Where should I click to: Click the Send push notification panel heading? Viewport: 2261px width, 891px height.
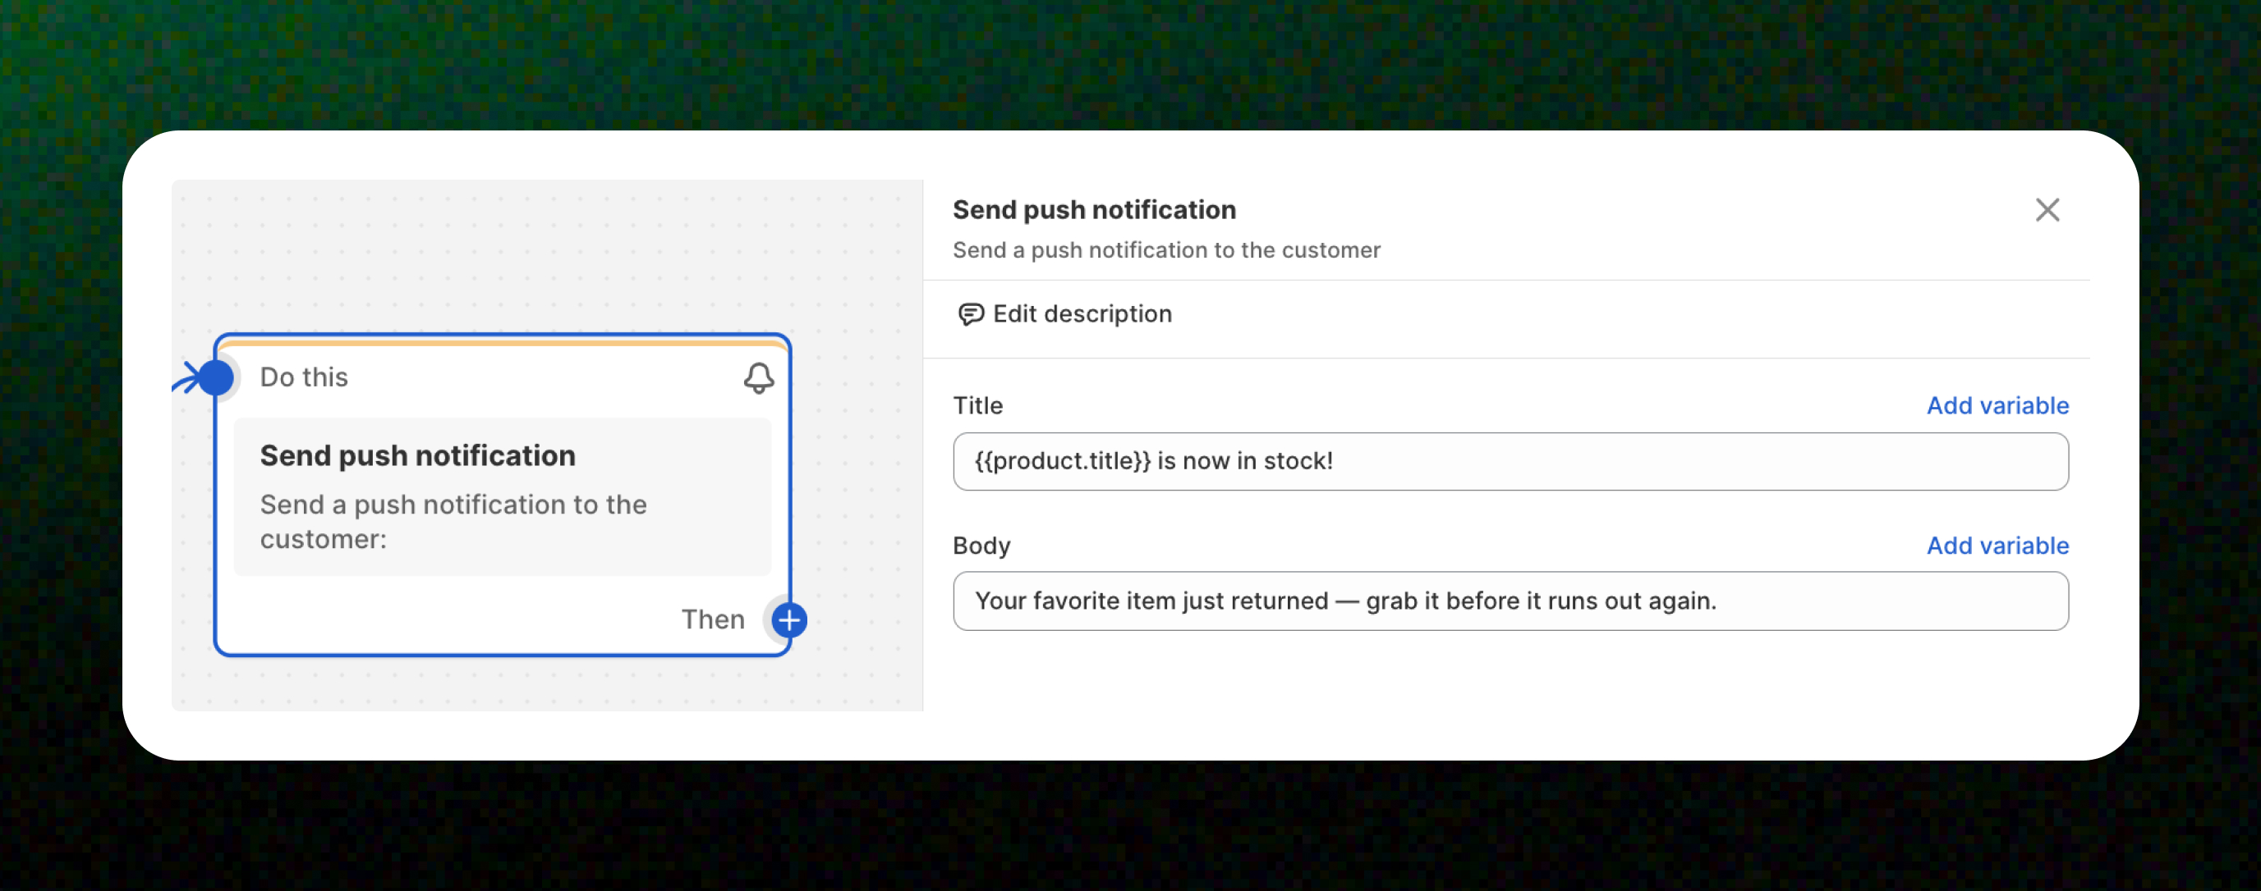(1094, 209)
